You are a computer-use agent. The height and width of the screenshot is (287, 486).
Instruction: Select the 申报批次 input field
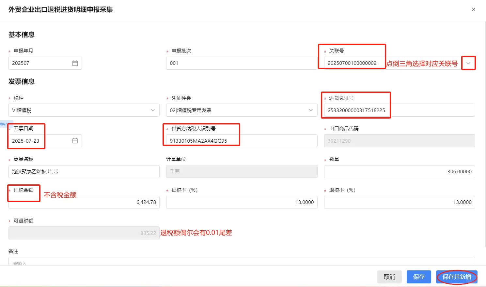pos(242,63)
